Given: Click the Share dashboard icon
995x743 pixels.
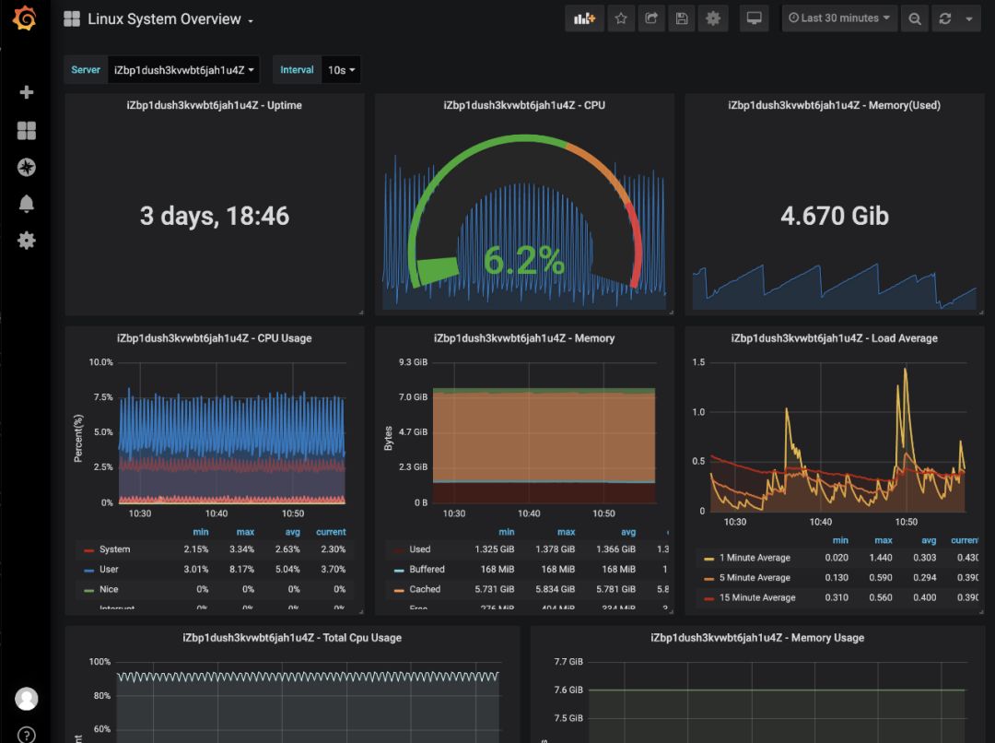Looking at the screenshot, I should pos(651,18).
